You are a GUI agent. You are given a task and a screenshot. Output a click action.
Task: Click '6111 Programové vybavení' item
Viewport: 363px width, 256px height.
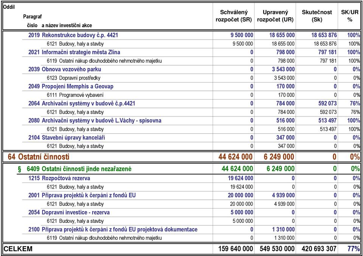pos(75,95)
